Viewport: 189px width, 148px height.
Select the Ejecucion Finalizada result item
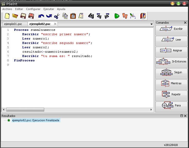click(x=35, y=120)
